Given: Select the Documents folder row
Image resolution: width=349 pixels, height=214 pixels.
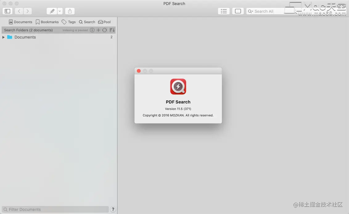Looking at the screenshot, I should pos(58,37).
